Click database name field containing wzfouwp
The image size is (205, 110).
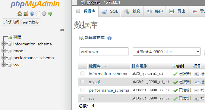(104, 52)
